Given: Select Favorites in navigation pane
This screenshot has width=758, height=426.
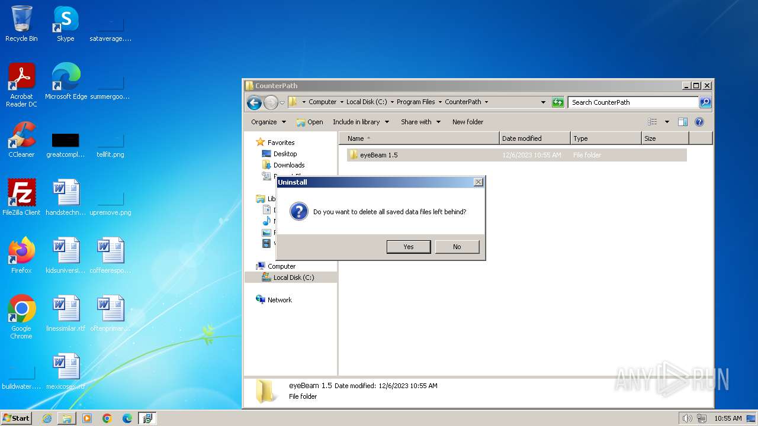Looking at the screenshot, I should click(281, 143).
